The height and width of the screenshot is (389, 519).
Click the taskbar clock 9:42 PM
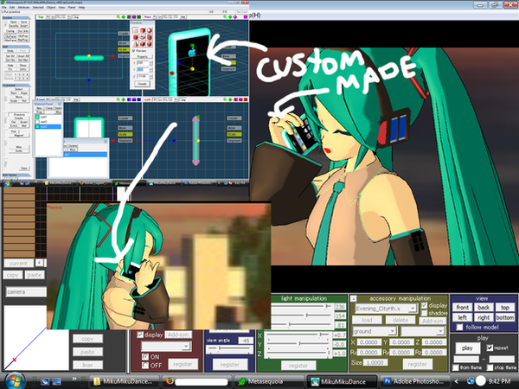[x=499, y=381]
